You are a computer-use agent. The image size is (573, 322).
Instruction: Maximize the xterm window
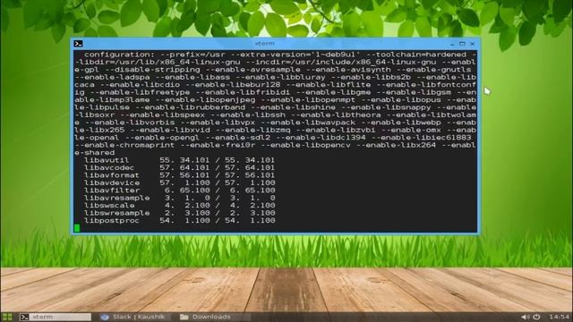pyautogui.click(x=462, y=44)
